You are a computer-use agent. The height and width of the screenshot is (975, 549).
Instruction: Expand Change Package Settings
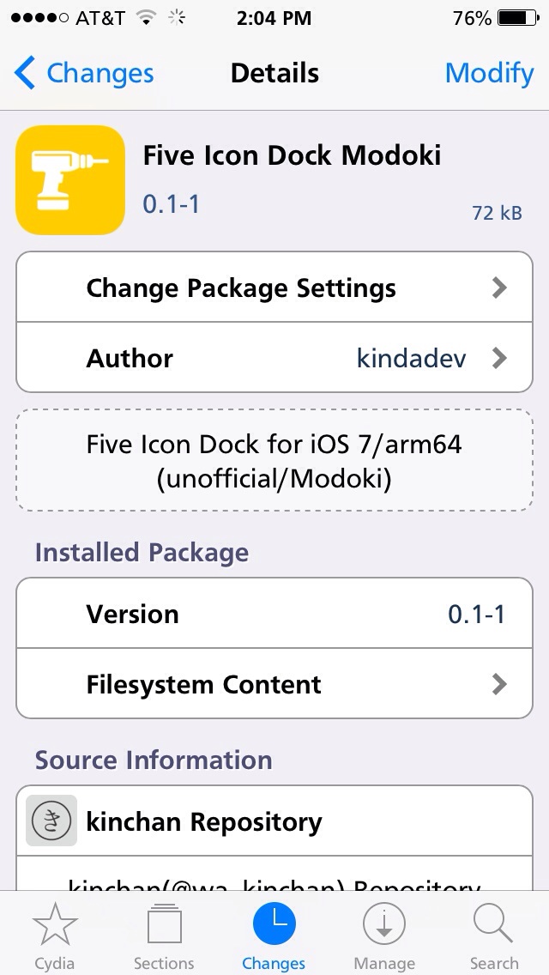pos(274,288)
